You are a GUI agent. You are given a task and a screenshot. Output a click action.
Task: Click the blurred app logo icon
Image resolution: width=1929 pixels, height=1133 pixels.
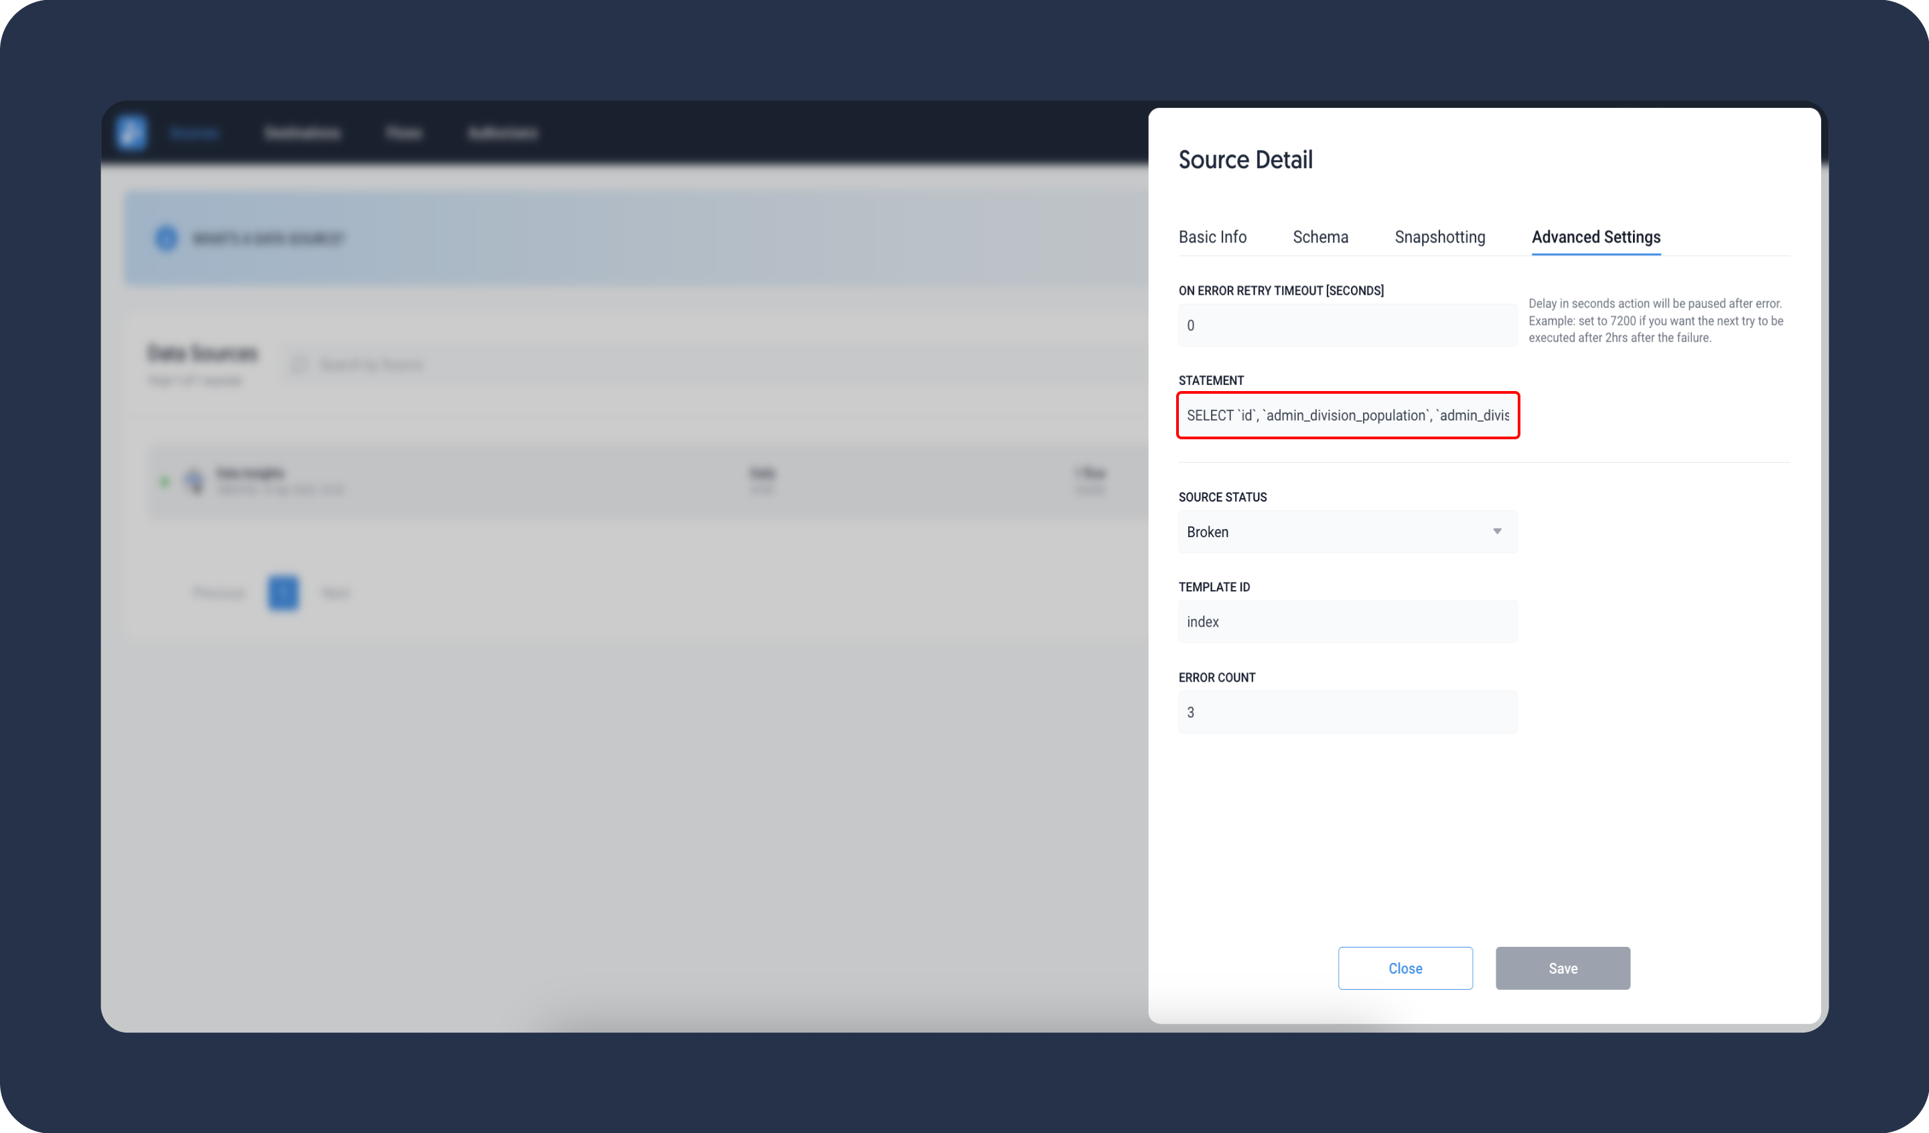132,133
